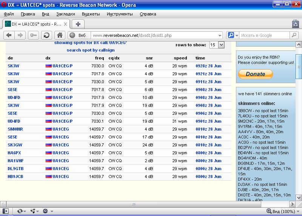Open the Инструменты menu
Screen dimensions: 302x216
point(119,14)
